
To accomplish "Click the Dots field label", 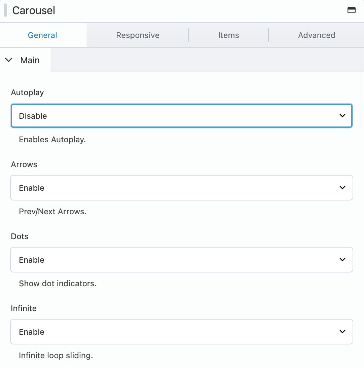I will click(x=20, y=236).
